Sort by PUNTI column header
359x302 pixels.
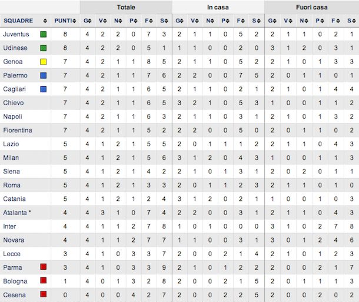click(x=64, y=21)
